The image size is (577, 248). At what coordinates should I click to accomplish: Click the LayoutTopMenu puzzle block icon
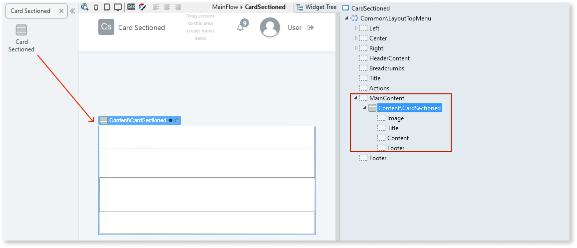354,18
